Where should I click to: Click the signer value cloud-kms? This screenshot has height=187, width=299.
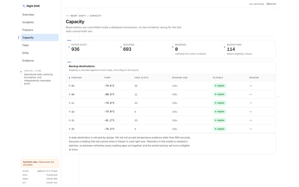[x=52, y=178]
